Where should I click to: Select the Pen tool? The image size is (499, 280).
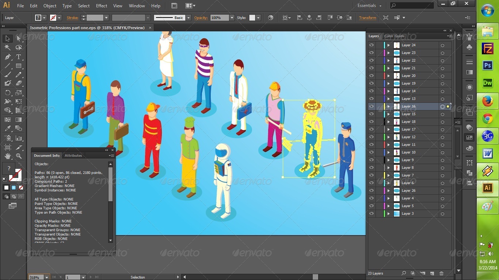(7, 57)
